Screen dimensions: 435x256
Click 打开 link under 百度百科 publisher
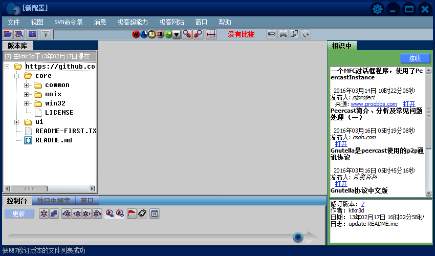(341, 184)
